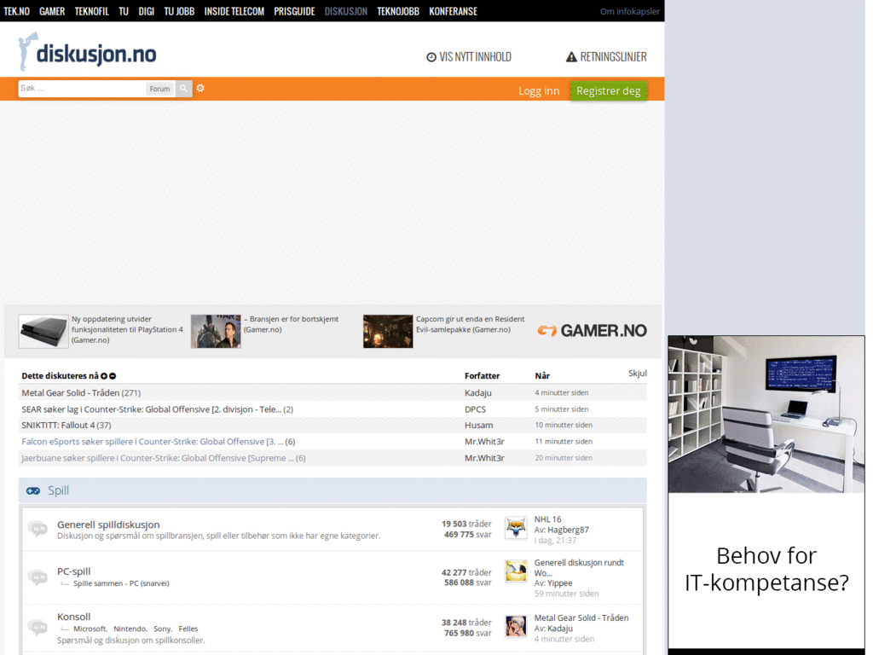The image size is (873, 655).
Task: Collapse the Dette diskuteres nå list
Action: [x=112, y=375]
